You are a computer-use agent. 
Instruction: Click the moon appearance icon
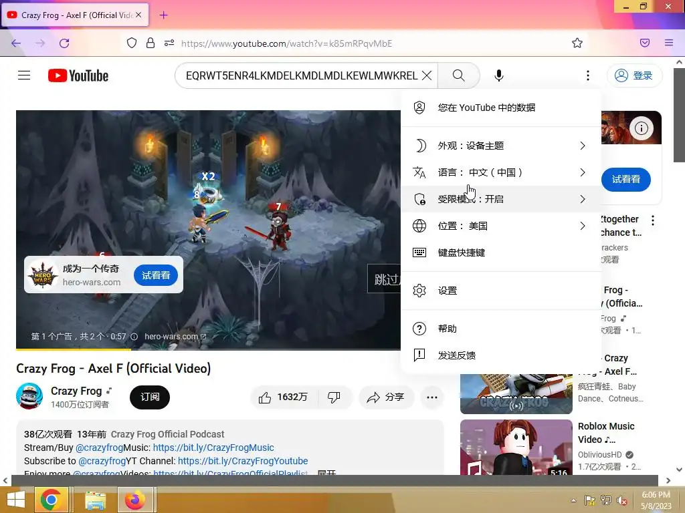420,146
